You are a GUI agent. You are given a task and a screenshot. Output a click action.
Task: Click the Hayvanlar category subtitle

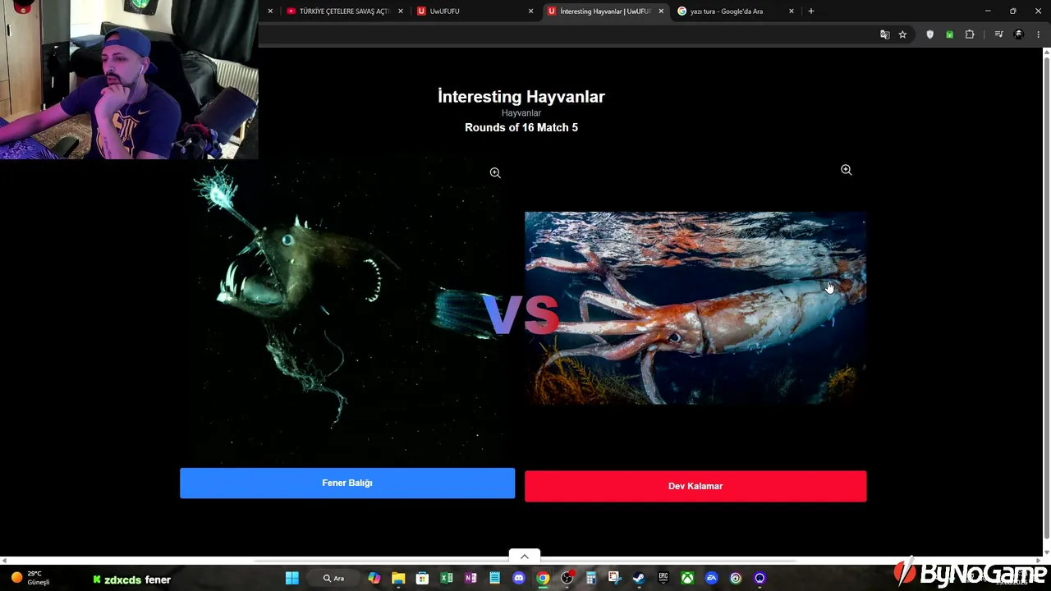point(521,113)
